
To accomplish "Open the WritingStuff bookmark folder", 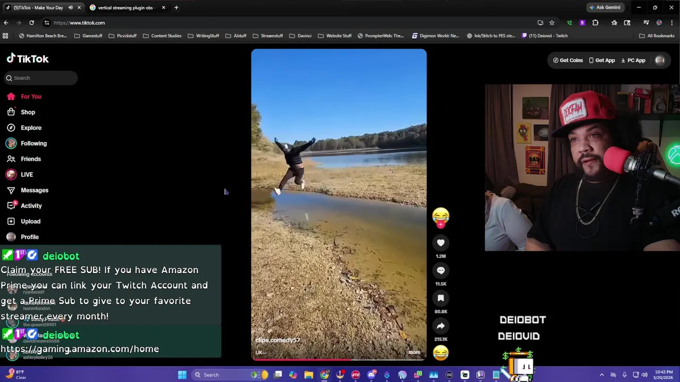I will coord(203,36).
